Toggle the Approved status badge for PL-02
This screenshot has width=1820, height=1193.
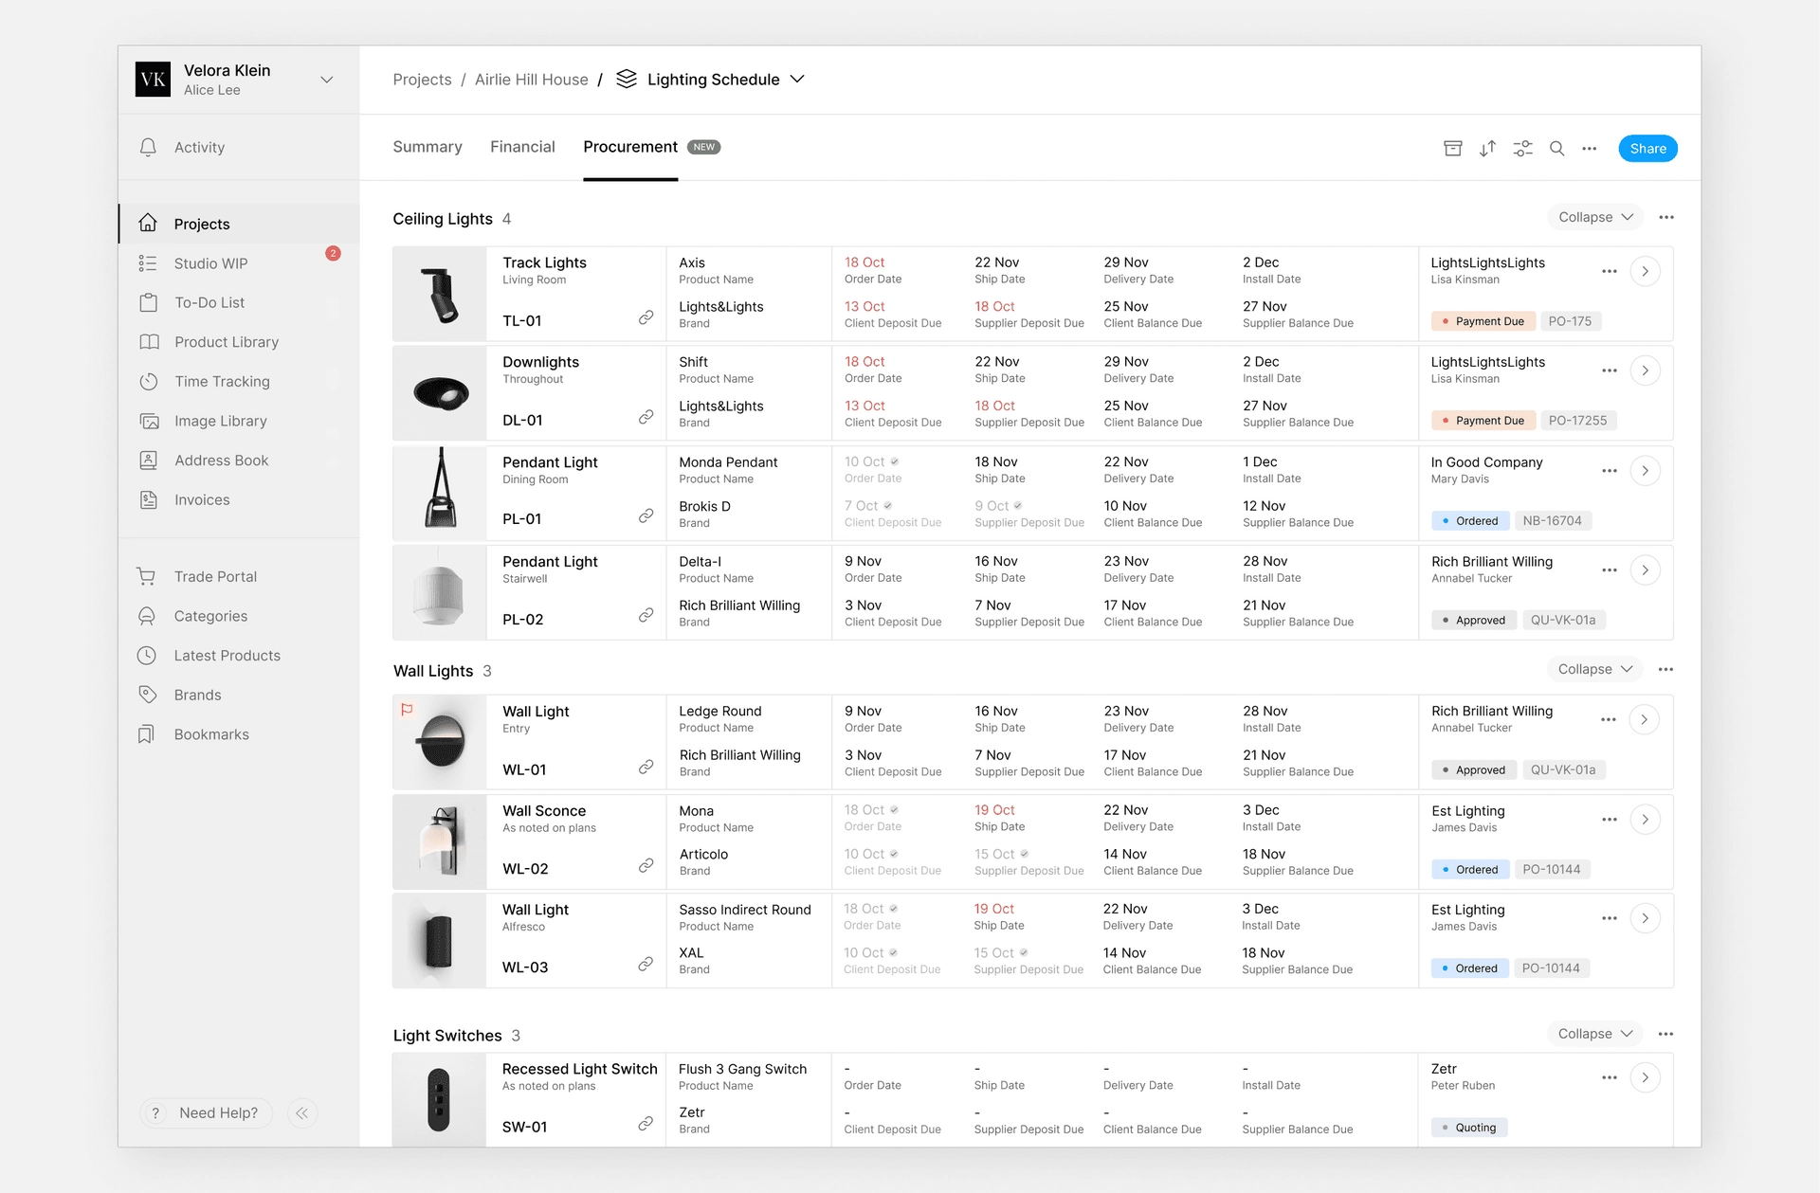pyautogui.click(x=1473, y=621)
